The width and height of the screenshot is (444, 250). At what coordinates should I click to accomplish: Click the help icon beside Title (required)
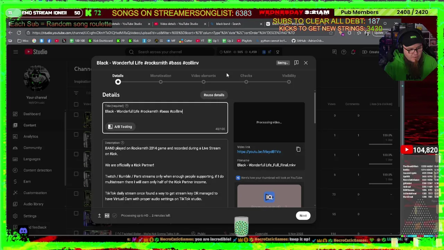tap(127, 106)
